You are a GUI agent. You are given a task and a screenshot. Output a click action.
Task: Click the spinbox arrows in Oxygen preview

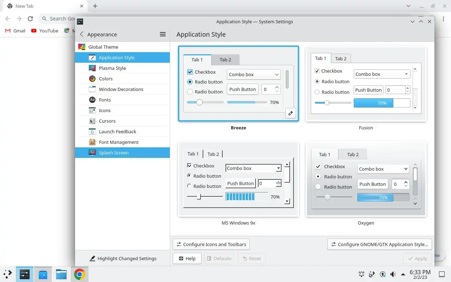coord(406,184)
